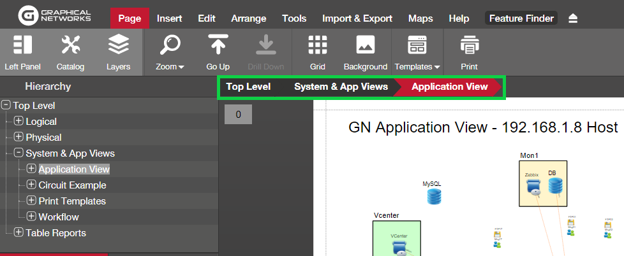Image resolution: width=624 pixels, height=256 pixels.
Task: Click the Print icon
Action: [x=469, y=45]
